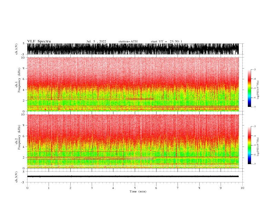Select the date "Jul. 5 , 2022"
Viewport: 273px width, 211px height.
pos(96,41)
